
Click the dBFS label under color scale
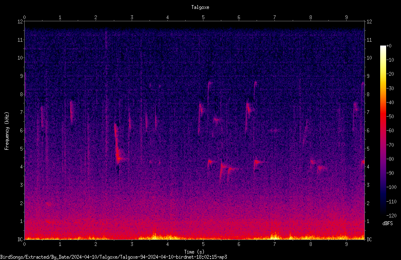pyautogui.click(x=387, y=223)
